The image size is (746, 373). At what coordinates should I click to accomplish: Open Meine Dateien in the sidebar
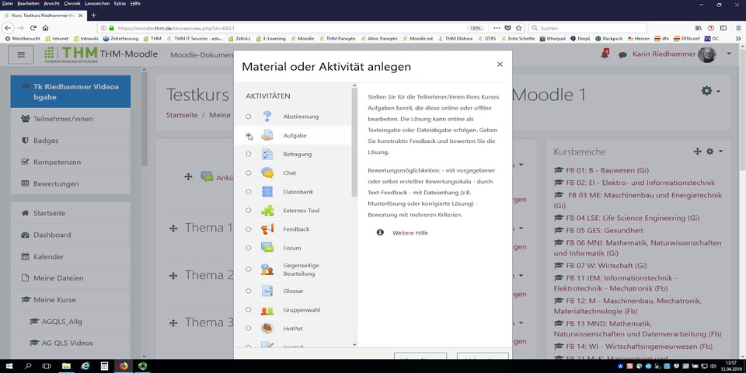[71, 278]
